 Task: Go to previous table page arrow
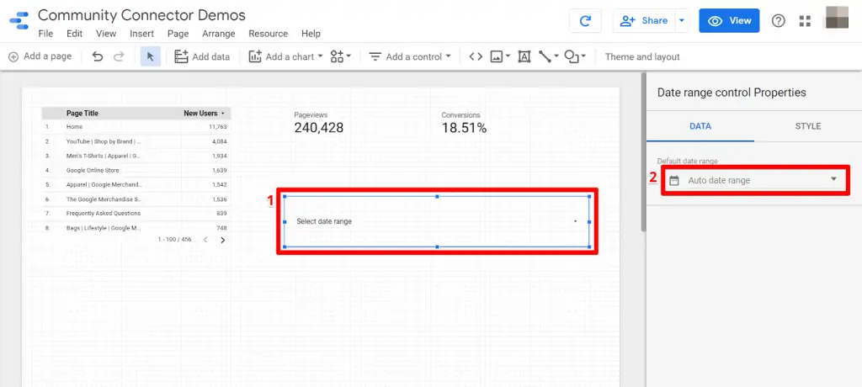click(x=205, y=240)
